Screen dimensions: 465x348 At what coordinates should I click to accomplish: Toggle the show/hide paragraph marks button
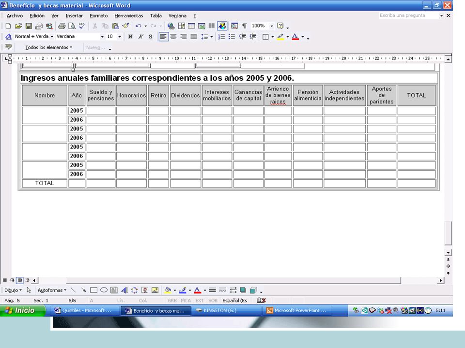tap(244, 26)
